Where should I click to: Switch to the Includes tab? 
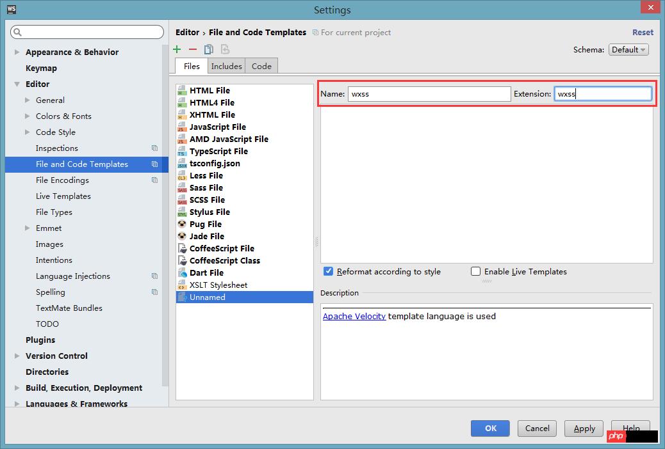click(x=226, y=66)
